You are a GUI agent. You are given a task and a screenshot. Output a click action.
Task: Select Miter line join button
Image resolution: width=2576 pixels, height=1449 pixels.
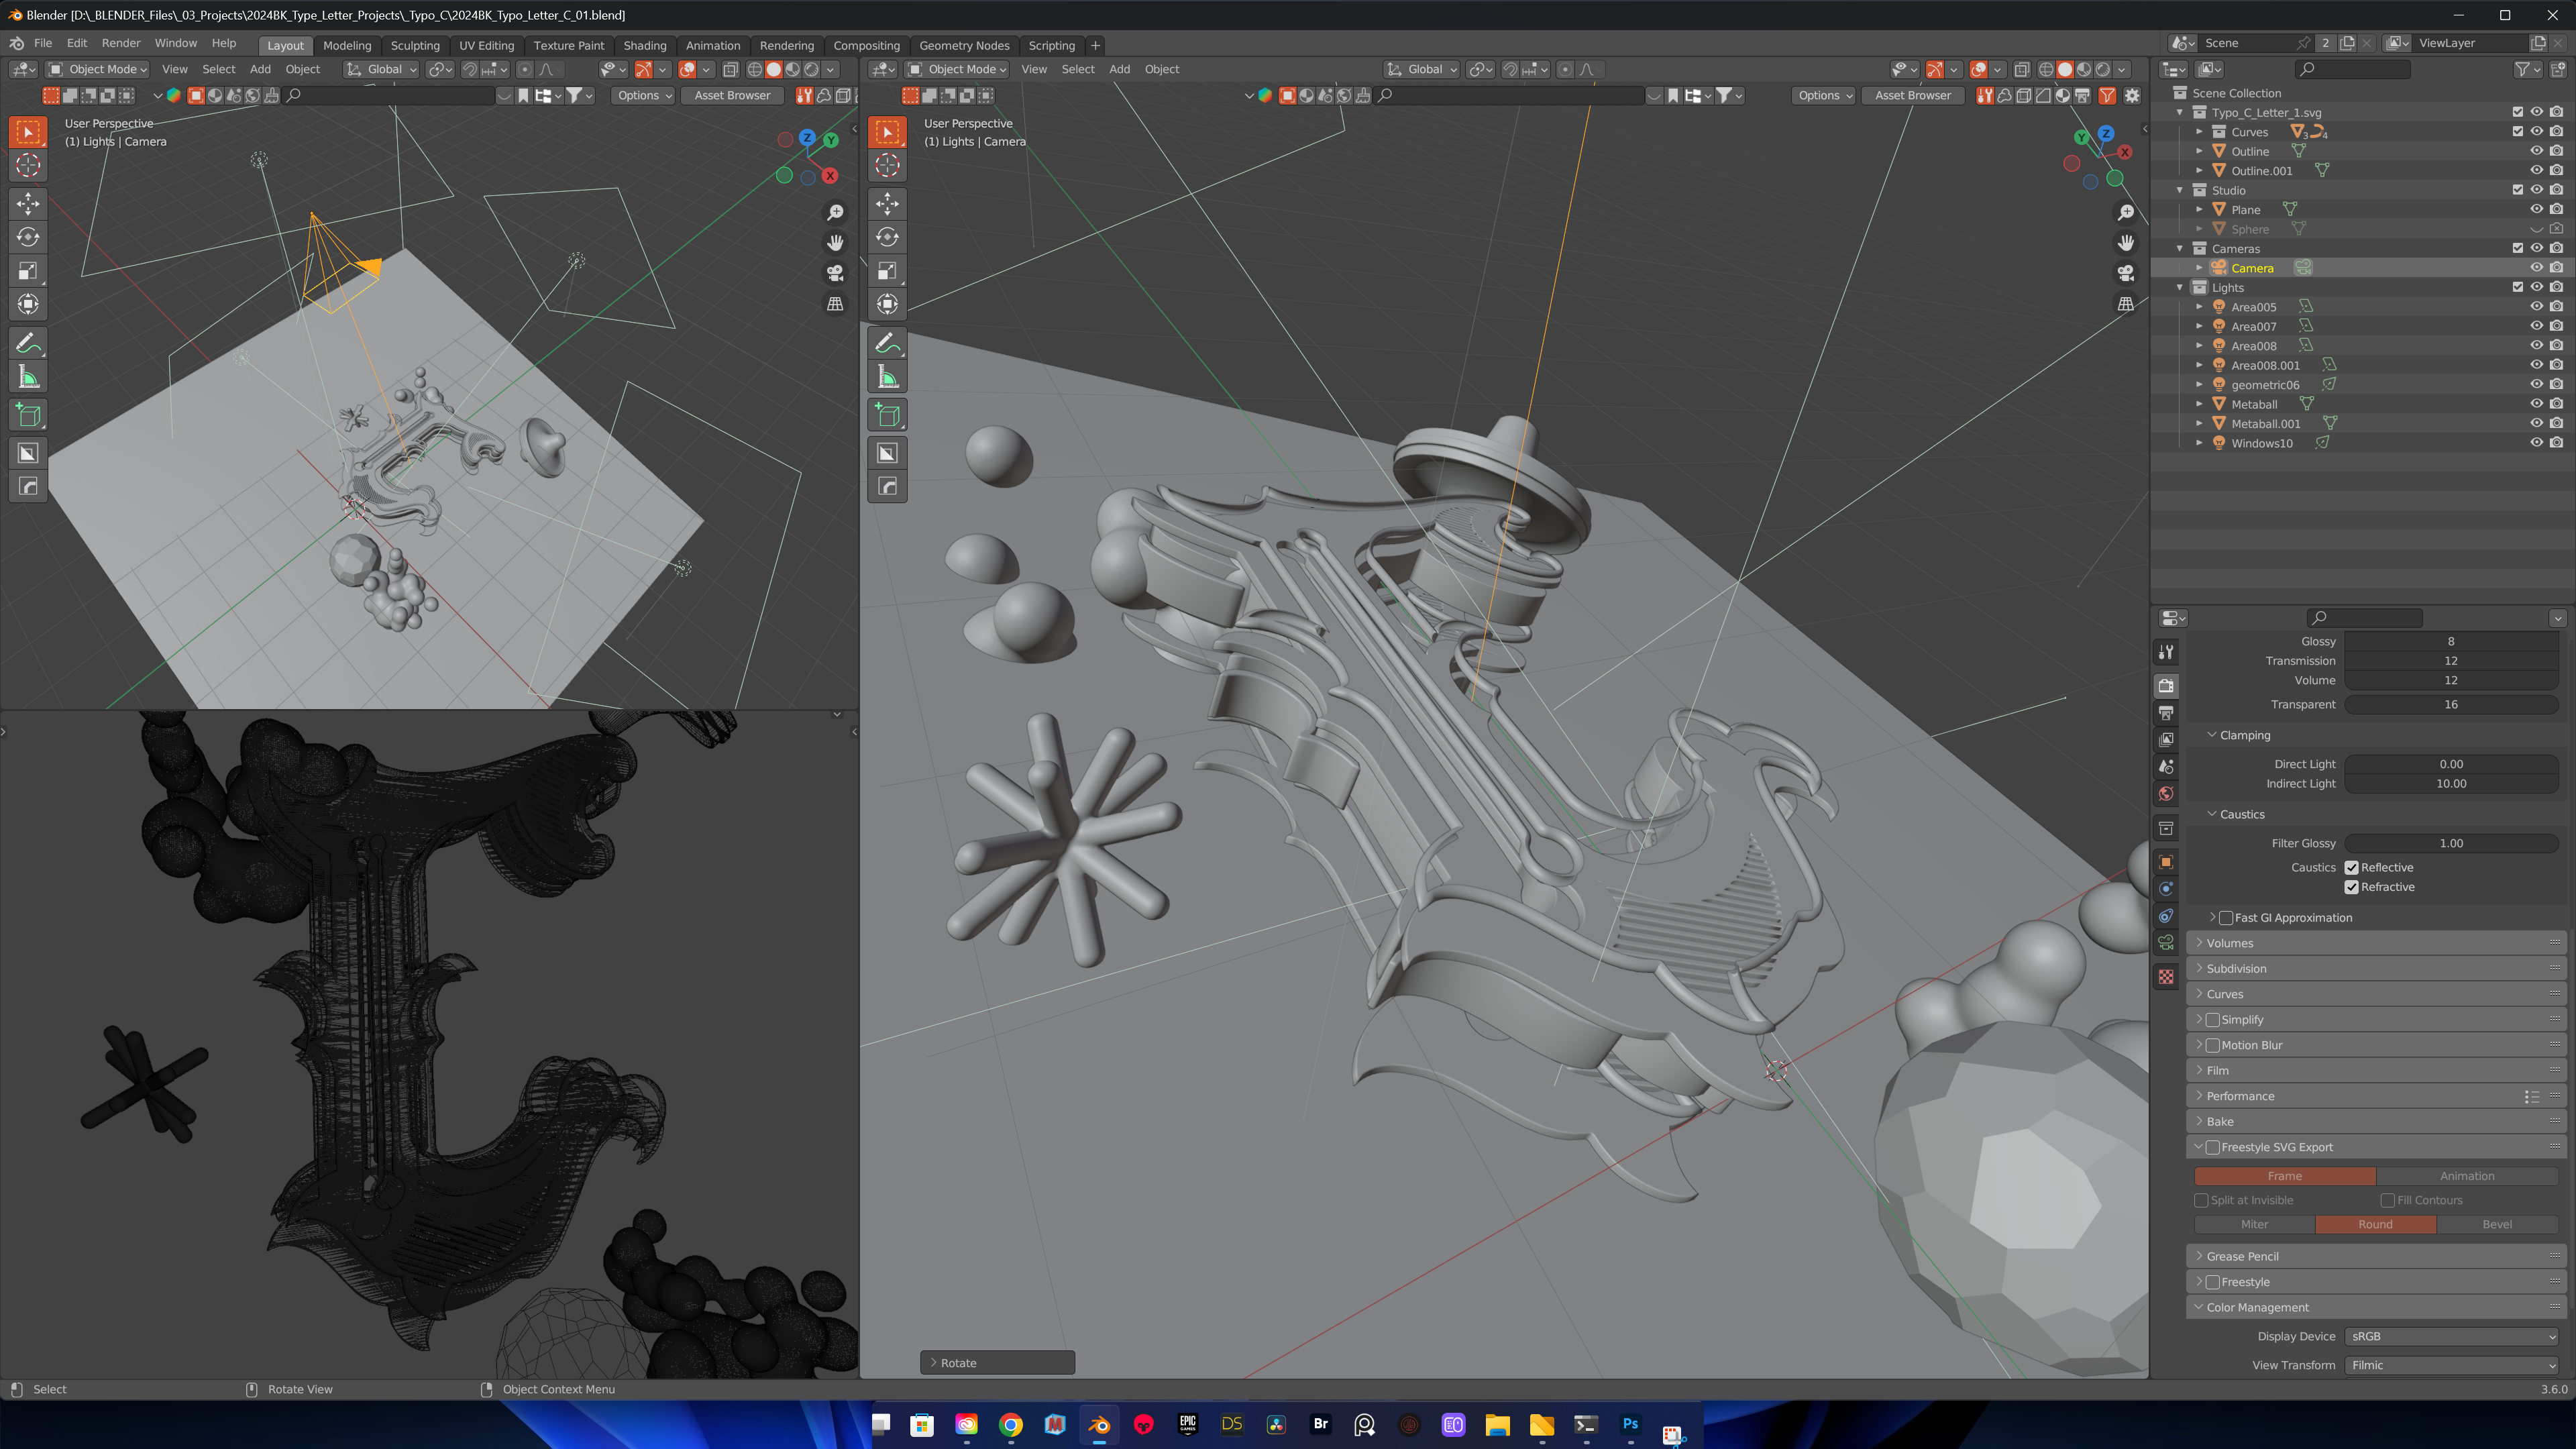click(2254, 1224)
